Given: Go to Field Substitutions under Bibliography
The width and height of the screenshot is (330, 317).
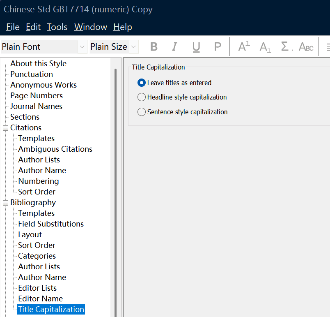Looking at the screenshot, I should pyautogui.click(x=51, y=224).
